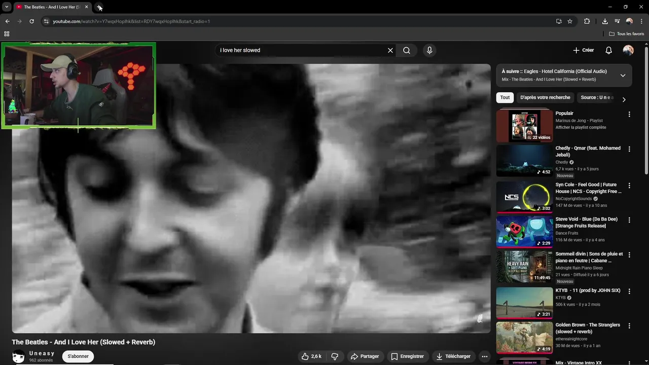The width and height of the screenshot is (649, 365).
Task: Subscribe with S'abonner button
Action: [78, 356]
